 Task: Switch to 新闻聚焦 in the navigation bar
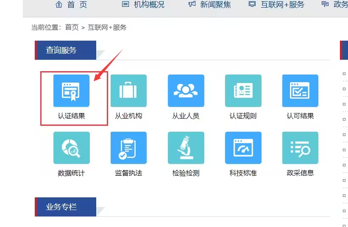point(210,5)
